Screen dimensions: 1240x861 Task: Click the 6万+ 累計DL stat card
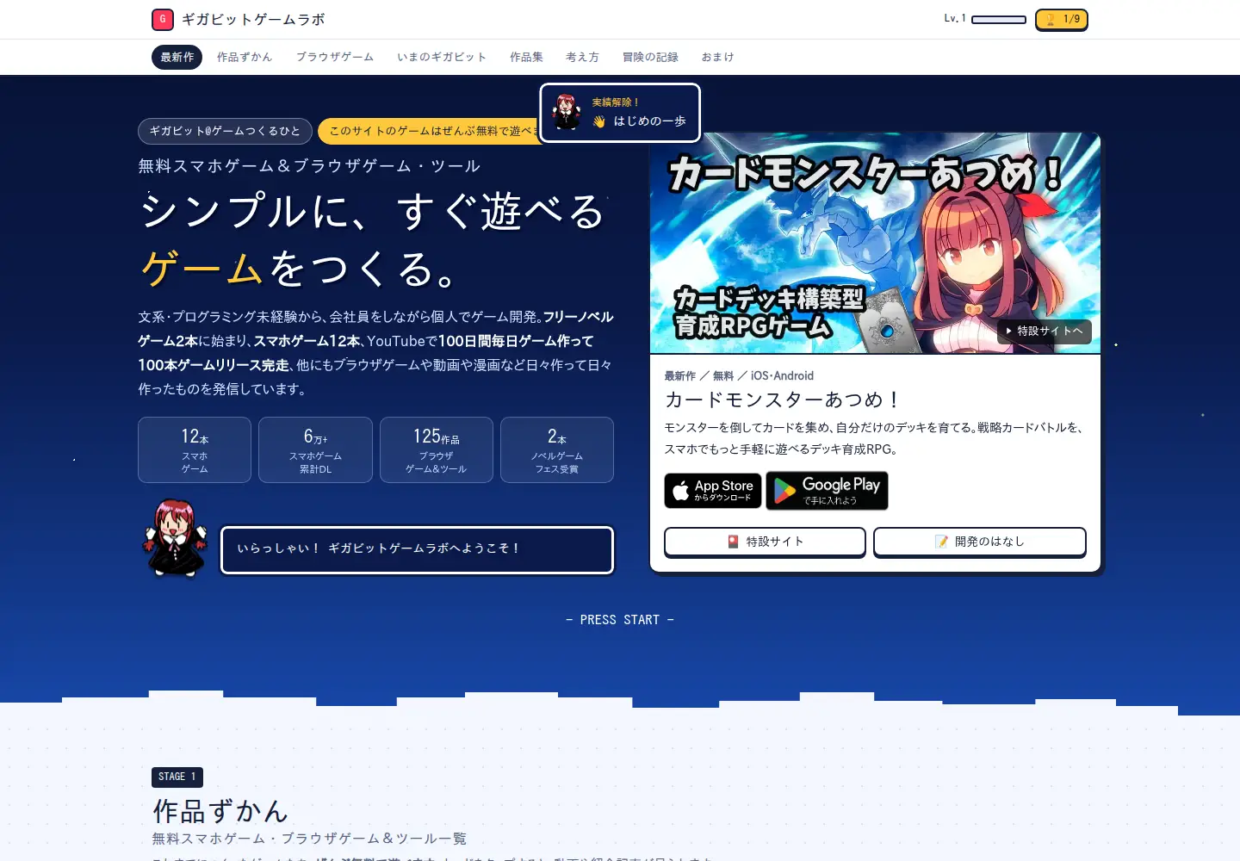[315, 449]
